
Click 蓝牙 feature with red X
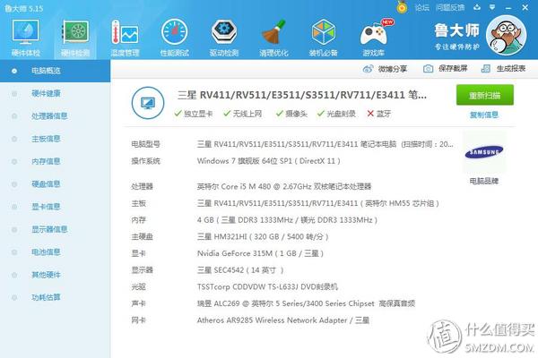[x=378, y=114]
